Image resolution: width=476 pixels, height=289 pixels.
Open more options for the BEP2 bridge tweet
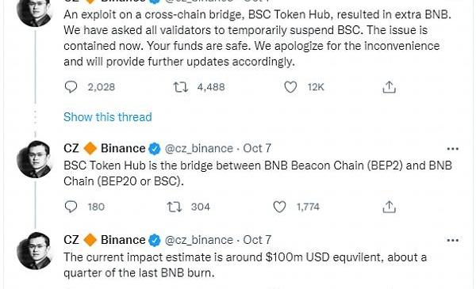click(453, 149)
